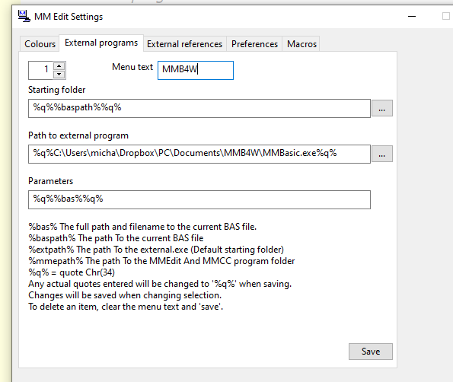Go to the Macros tab
The height and width of the screenshot is (382, 453).
tap(301, 44)
